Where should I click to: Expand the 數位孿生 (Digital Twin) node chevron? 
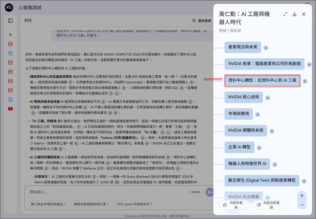(304, 181)
